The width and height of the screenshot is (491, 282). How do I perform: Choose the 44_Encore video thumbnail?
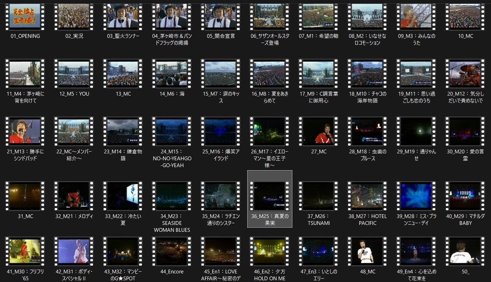172,251
